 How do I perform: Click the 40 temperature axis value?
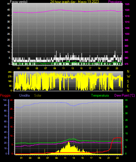126,100
